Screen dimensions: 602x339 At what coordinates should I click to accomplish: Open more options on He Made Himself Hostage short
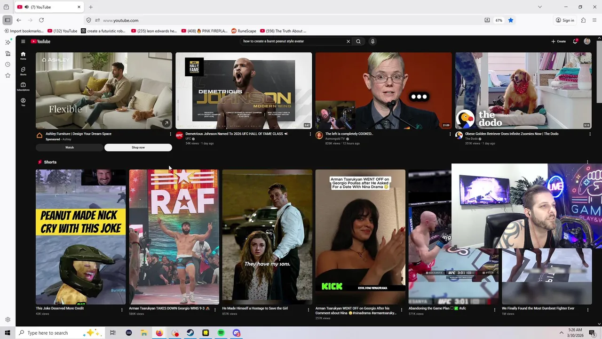[309, 310]
